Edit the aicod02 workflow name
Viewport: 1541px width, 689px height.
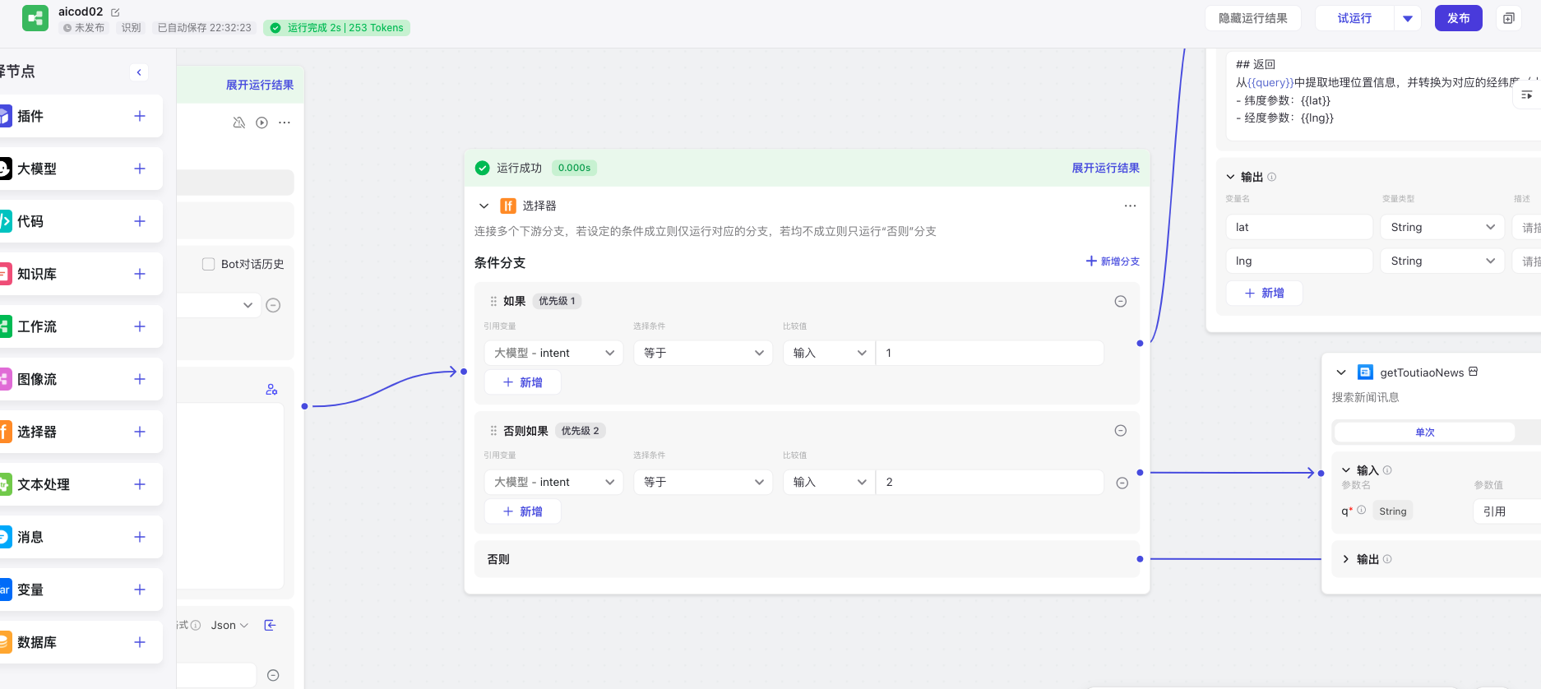point(115,12)
